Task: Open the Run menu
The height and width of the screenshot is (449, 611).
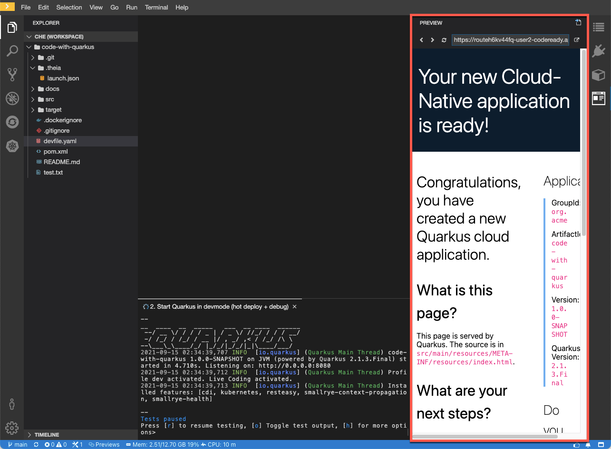Action: (132, 7)
